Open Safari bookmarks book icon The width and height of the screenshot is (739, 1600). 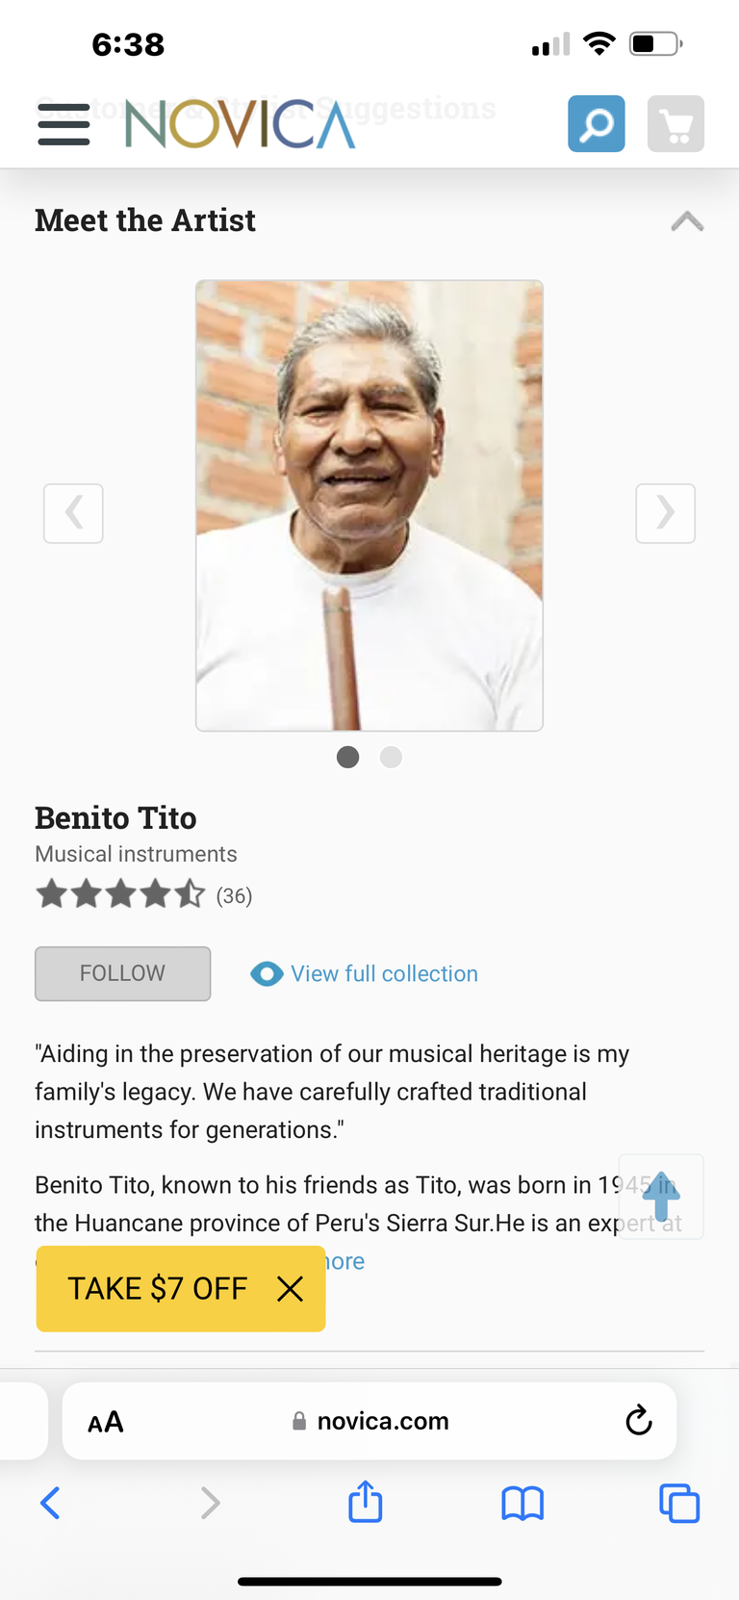(x=522, y=1503)
